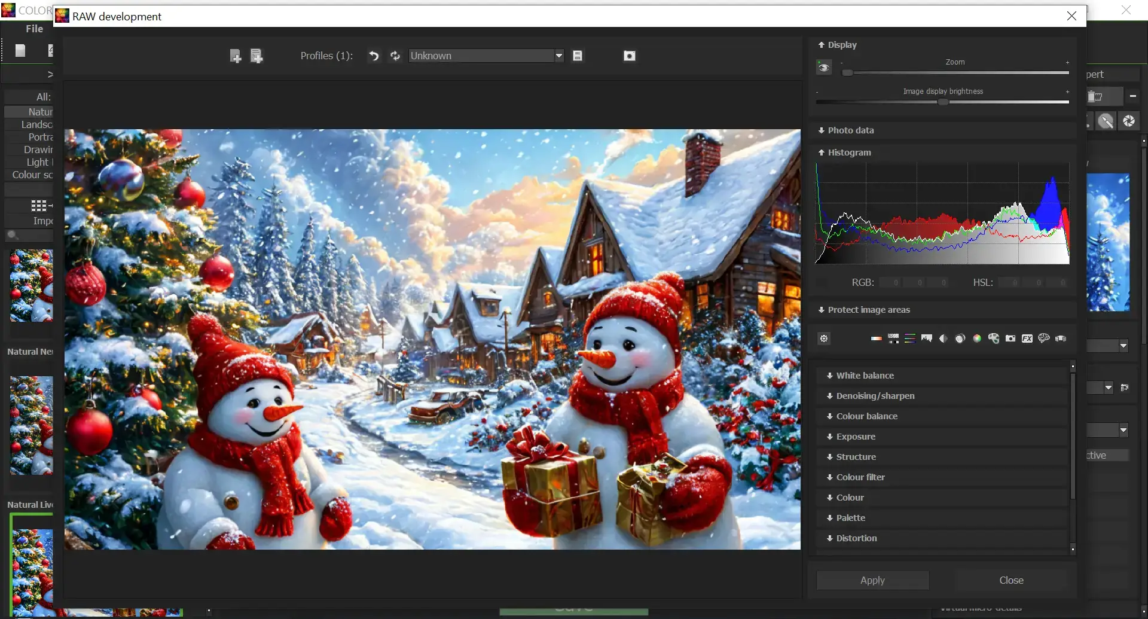Click the Close button at bottom right

point(1011,580)
